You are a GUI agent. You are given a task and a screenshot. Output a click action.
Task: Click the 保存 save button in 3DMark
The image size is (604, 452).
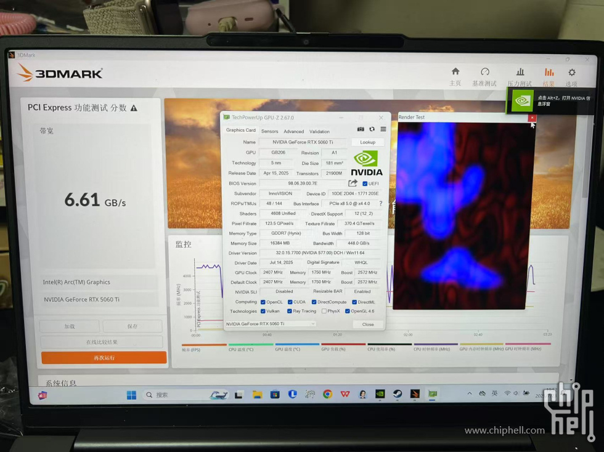click(133, 326)
